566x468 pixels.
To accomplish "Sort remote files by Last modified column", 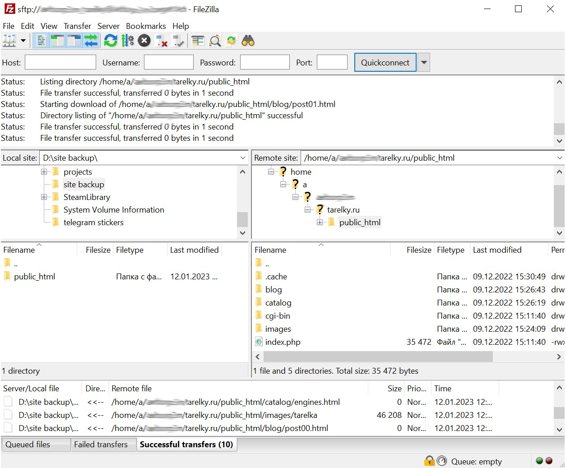I will [x=497, y=250].
